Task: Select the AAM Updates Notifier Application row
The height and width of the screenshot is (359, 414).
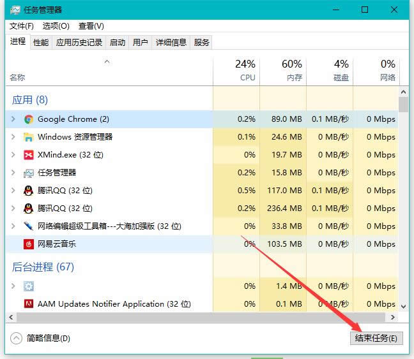Action: pos(202,304)
